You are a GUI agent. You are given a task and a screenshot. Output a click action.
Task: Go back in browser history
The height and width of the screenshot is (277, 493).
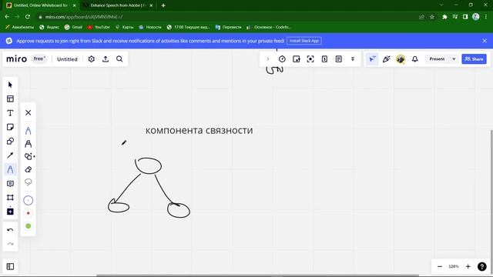click(x=7, y=17)
